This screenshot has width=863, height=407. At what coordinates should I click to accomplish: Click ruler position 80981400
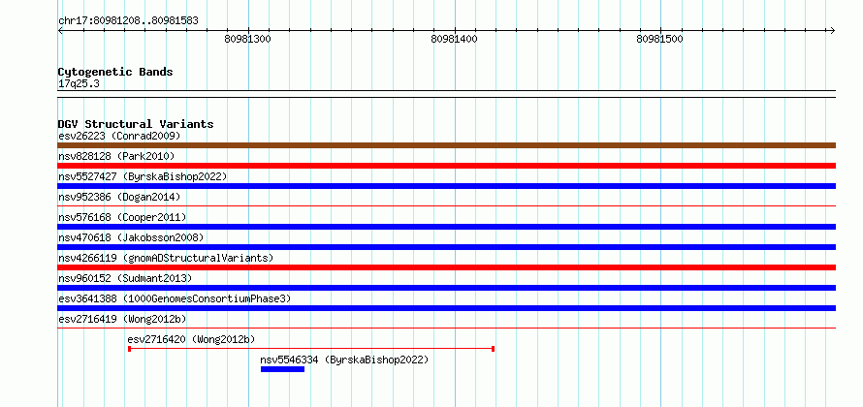455,39
